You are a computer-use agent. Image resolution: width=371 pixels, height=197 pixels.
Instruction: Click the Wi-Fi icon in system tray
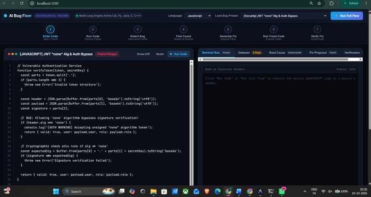(x=323, y=191)
